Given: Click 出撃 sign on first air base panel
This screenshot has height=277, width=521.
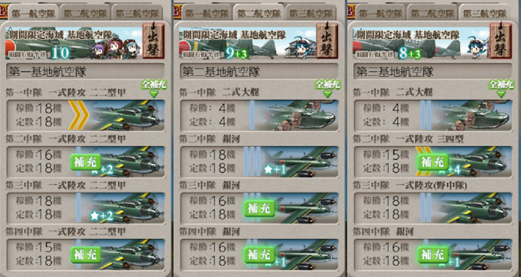Looking at the screenshot, I should (154, 41).
